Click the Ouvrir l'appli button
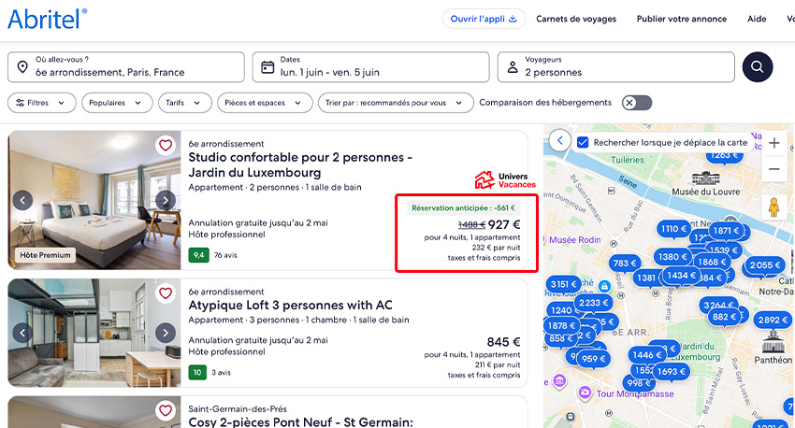Screen dimensions: 795x428 pyautogui.click(x=484, y=19)
